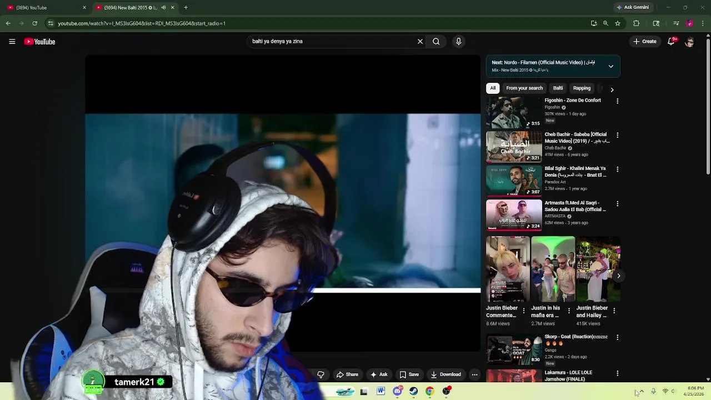Viewport: 711px width, 400px height.
Task: Open Word from the taskbar
Action: coord(380,391)
